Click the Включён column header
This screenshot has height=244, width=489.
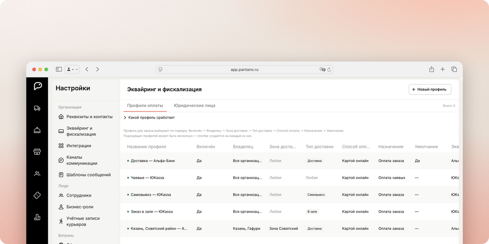tap(206, 146)
